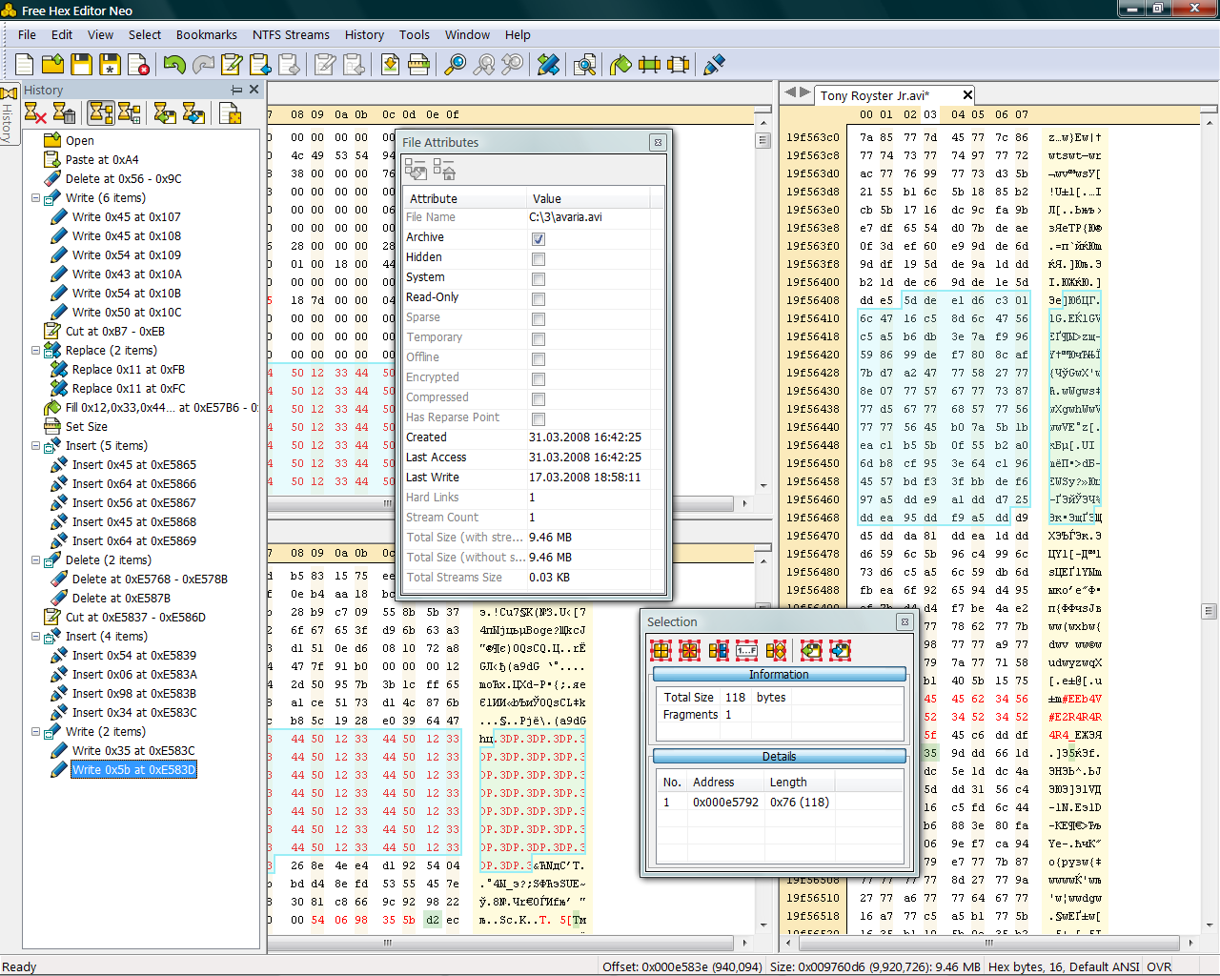This screenshot has width=1220, height=976.
Task: Click the 1...F select range icon
Action: point(747,650)
